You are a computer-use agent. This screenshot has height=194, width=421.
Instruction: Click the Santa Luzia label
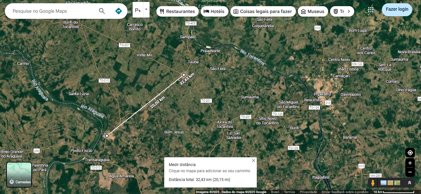[x=79, y=94]
